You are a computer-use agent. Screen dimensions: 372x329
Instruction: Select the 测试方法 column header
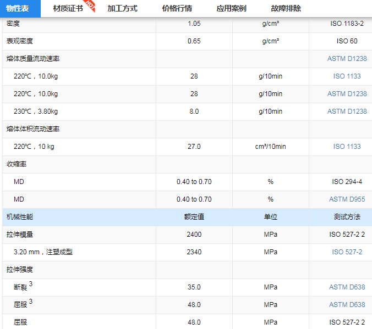[347, 217]
